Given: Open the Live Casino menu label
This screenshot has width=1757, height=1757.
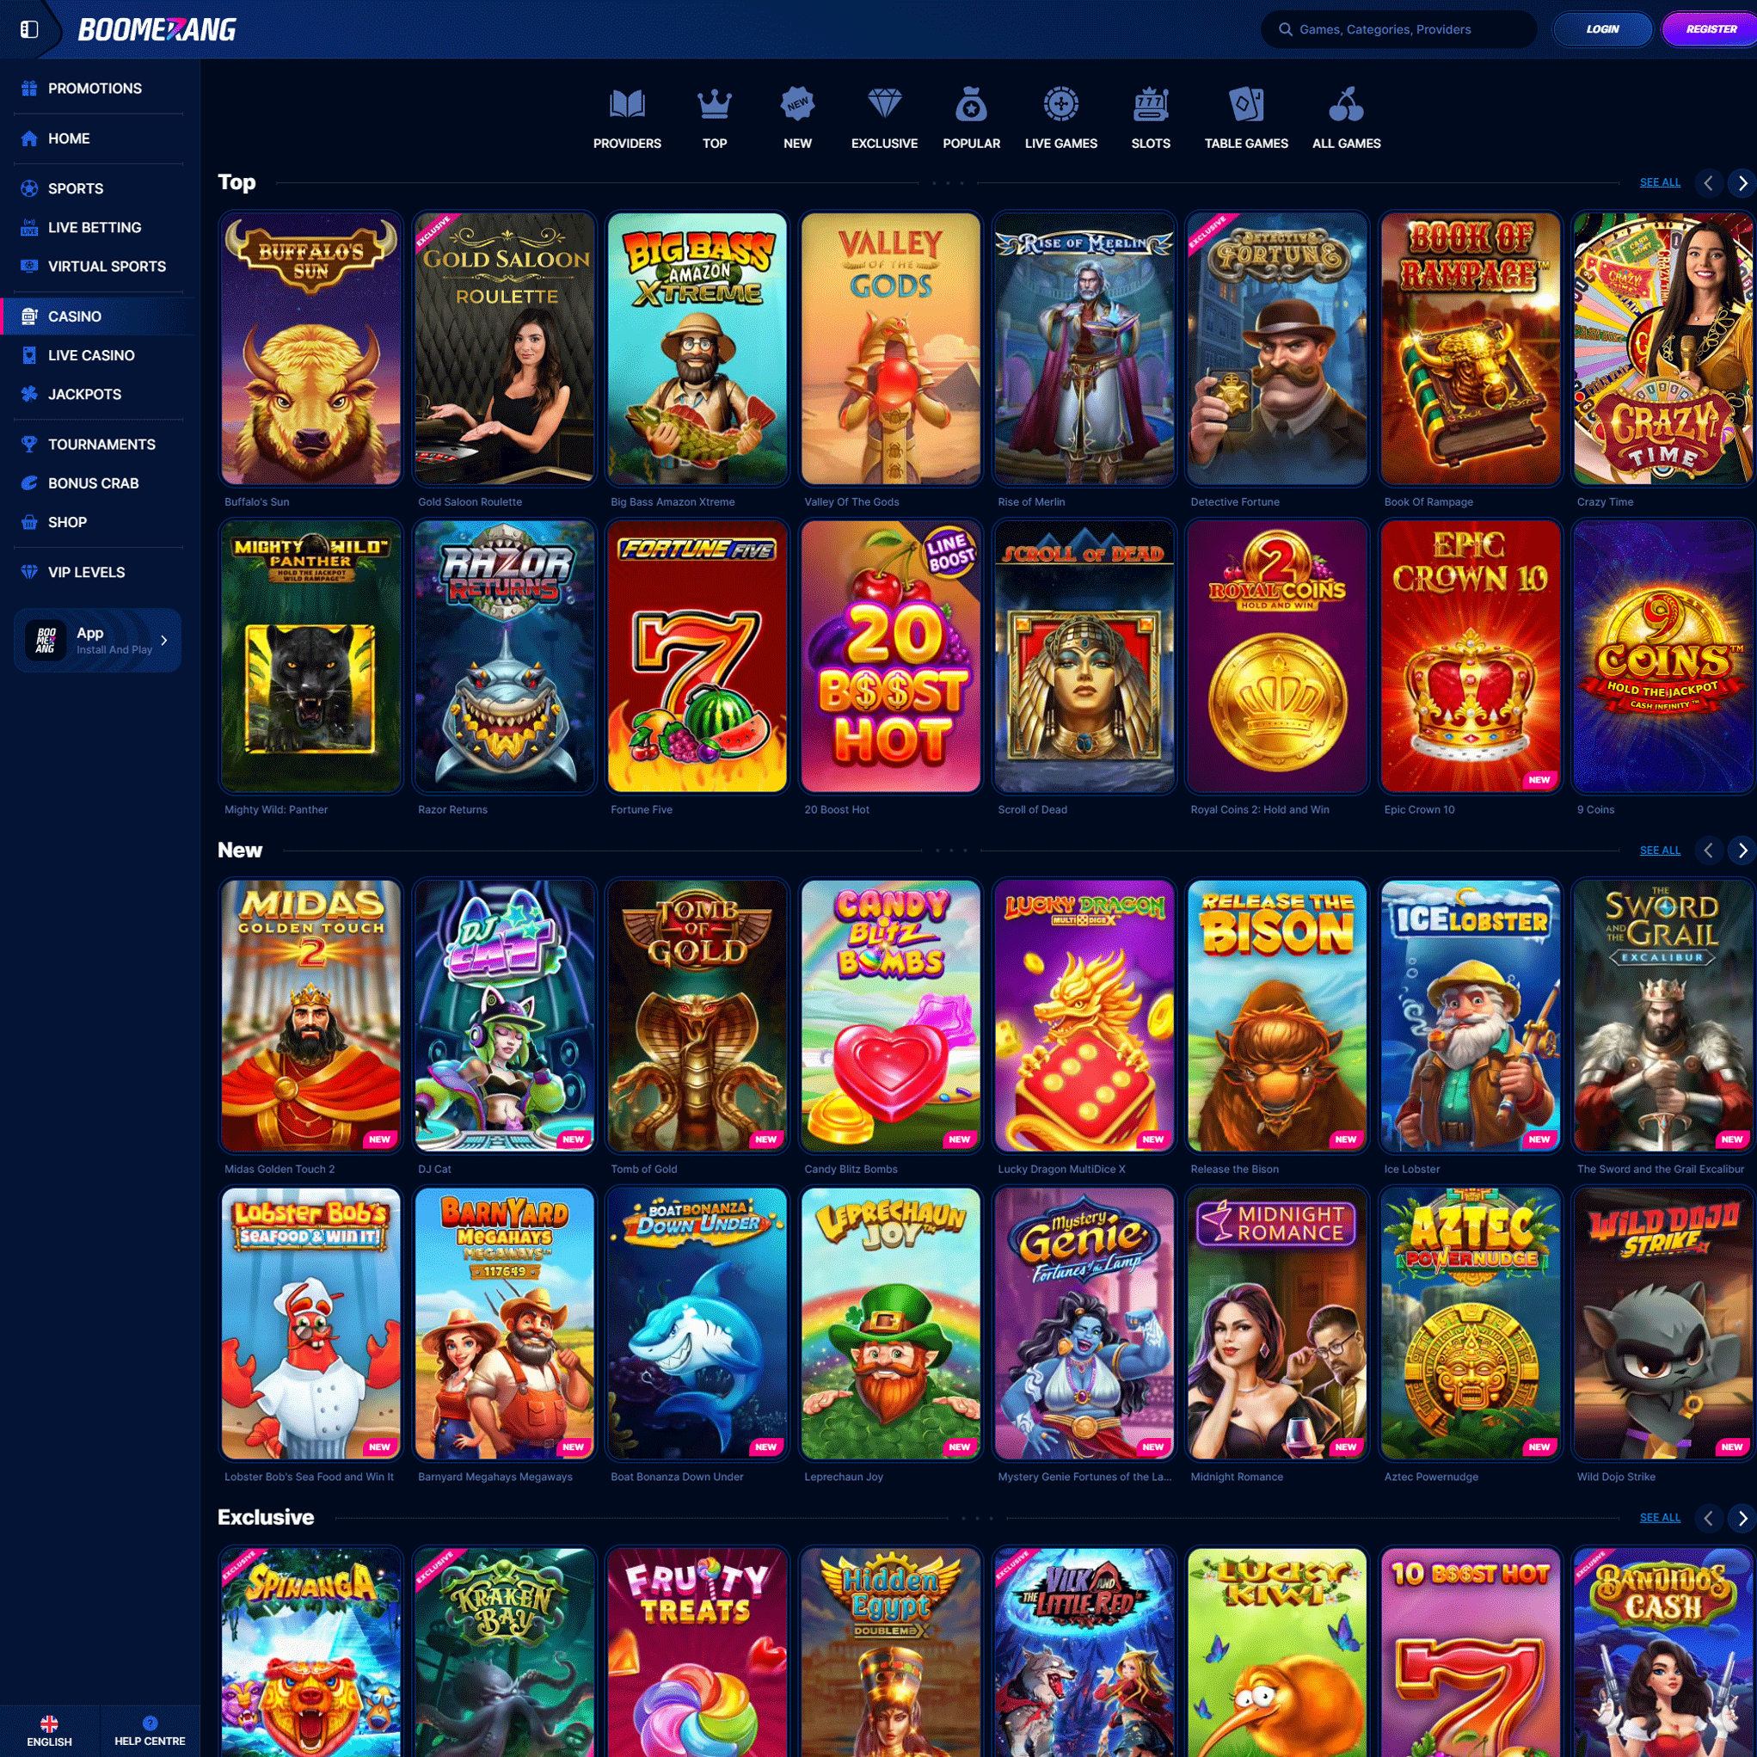Looking at the screenshot, I should 91,355.
